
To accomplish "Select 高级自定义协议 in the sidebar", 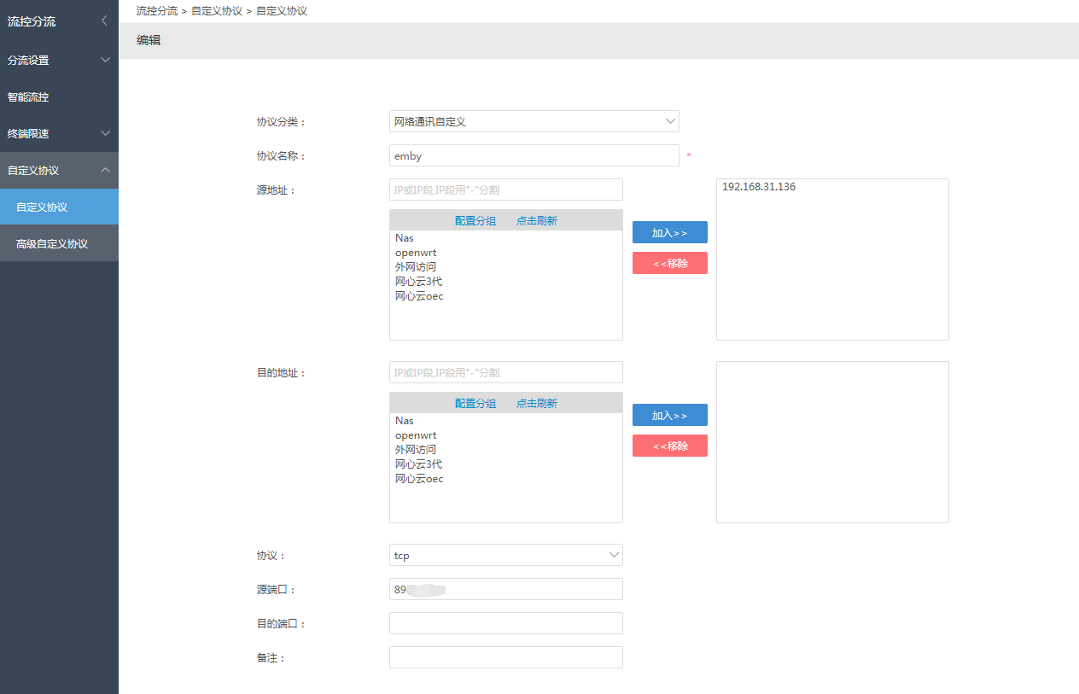I will (52, 244).
